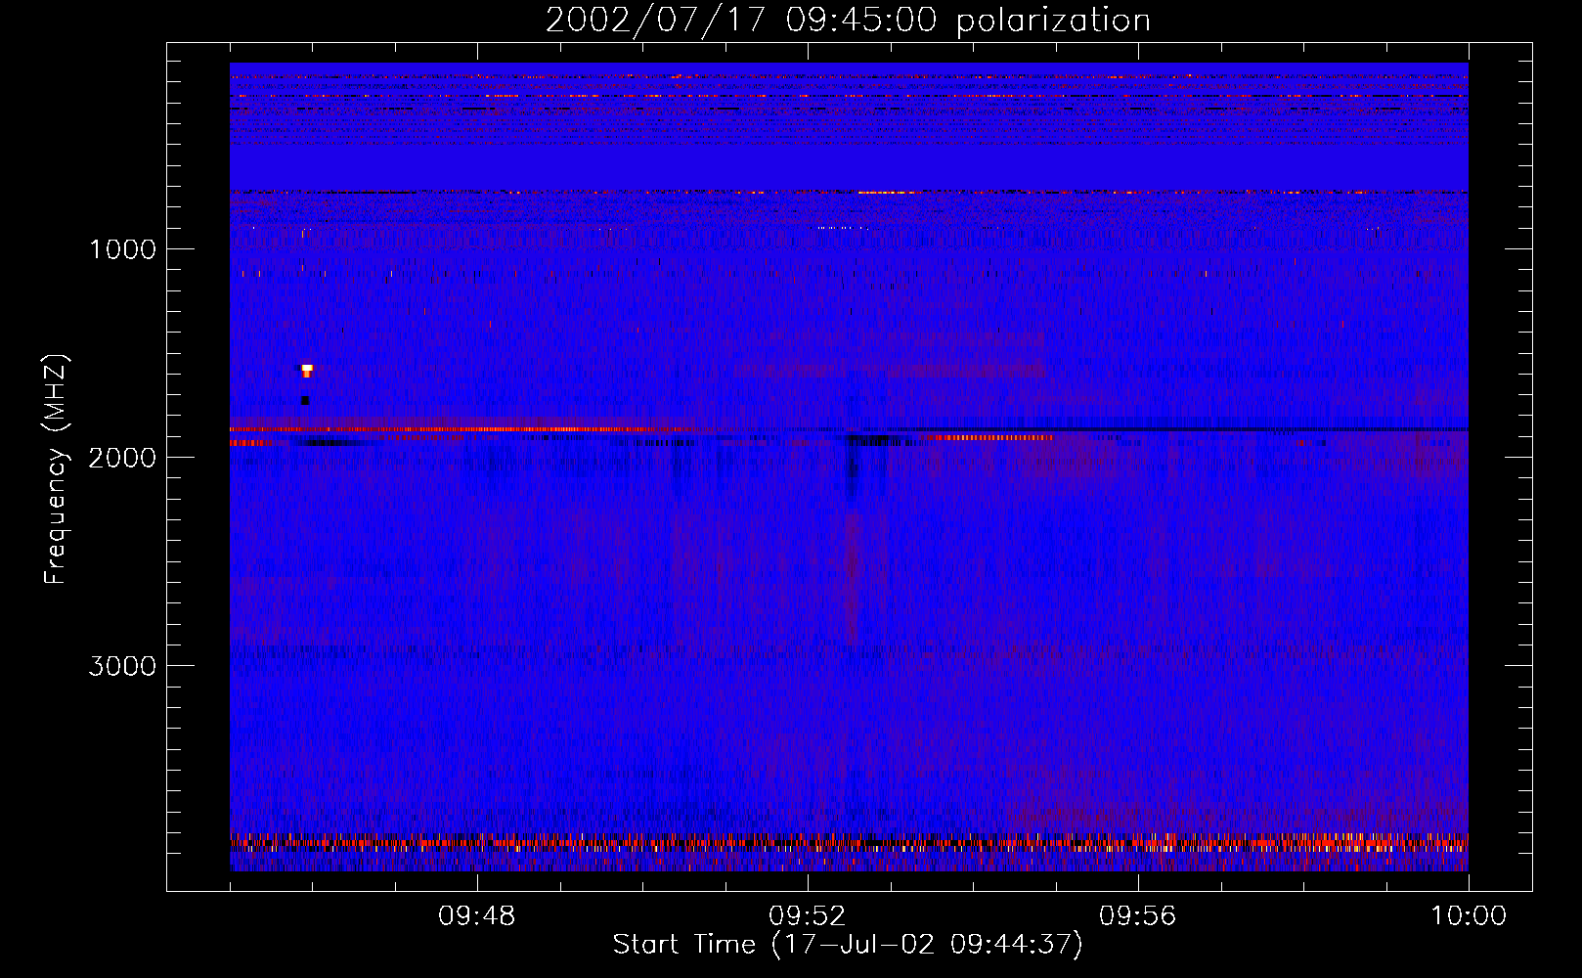Screen dimensions: 1582x978
Task: Click the 09:48 time tick label
Action: [x=477, y=916]
